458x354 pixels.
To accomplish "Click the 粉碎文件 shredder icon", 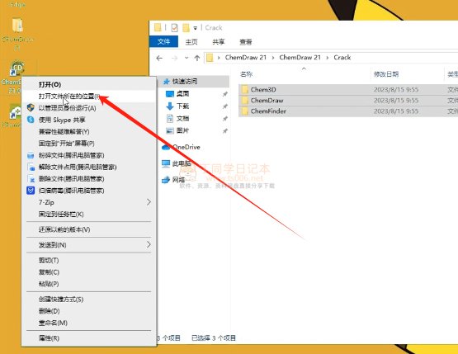I will tap(31, 155).
